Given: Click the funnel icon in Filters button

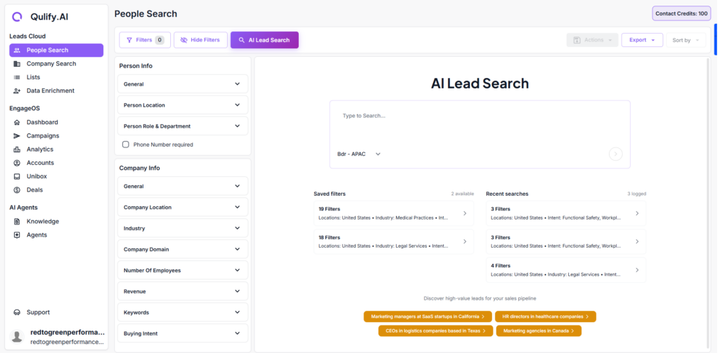Looking at the screenshot, I should (x=129, y=40).
